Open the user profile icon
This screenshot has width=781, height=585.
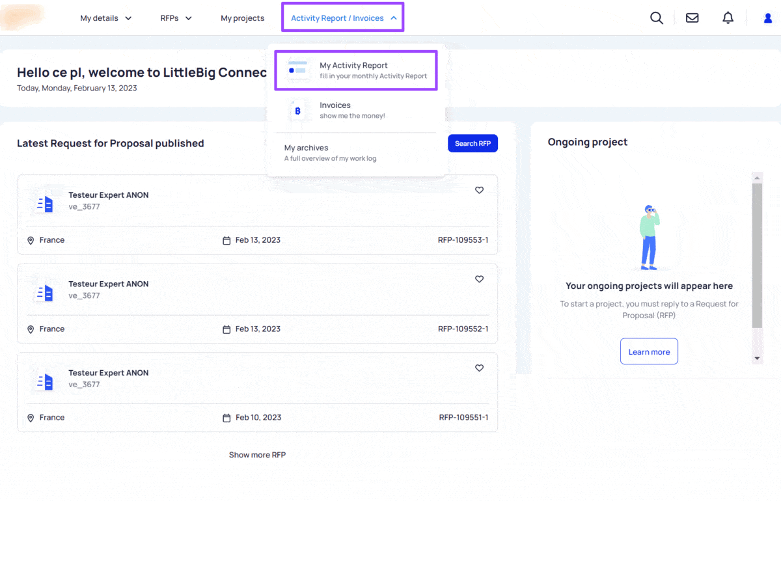[x=768, y=19]
